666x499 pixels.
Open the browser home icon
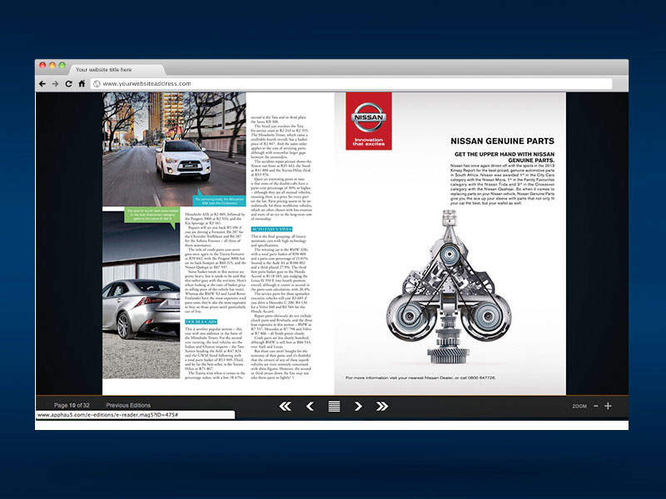(80, 84)
